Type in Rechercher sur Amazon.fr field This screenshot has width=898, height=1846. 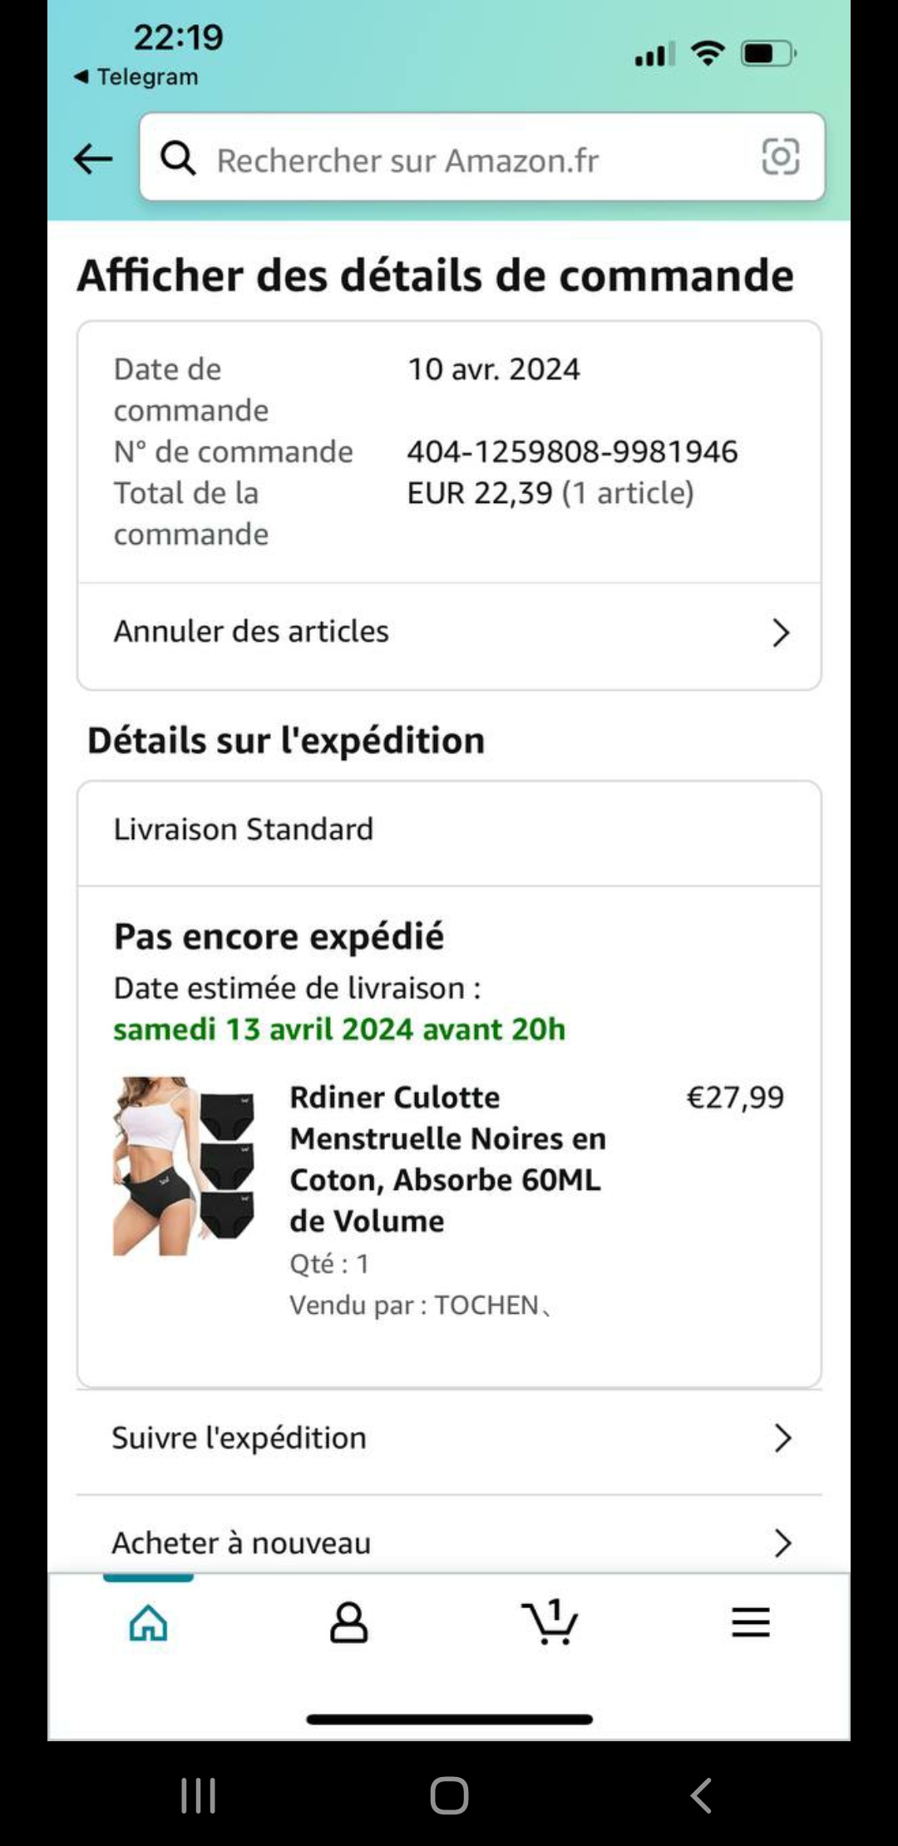(x=466, y=160)
